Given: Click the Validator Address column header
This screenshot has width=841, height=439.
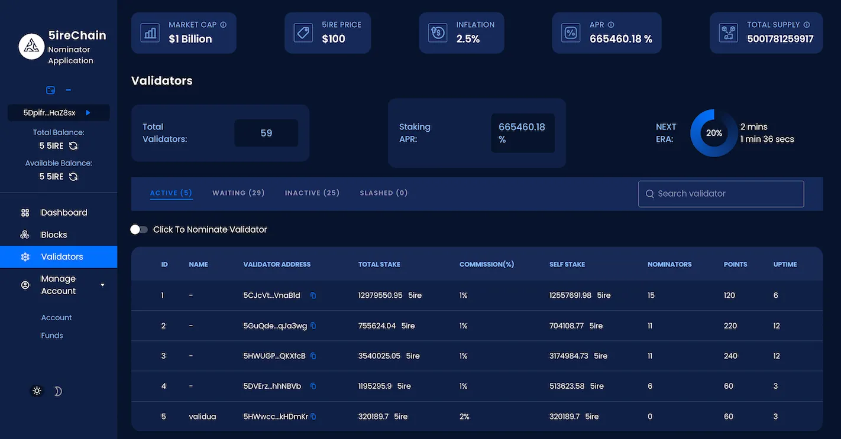Looking at the screenshot, I should pos(277,265).
